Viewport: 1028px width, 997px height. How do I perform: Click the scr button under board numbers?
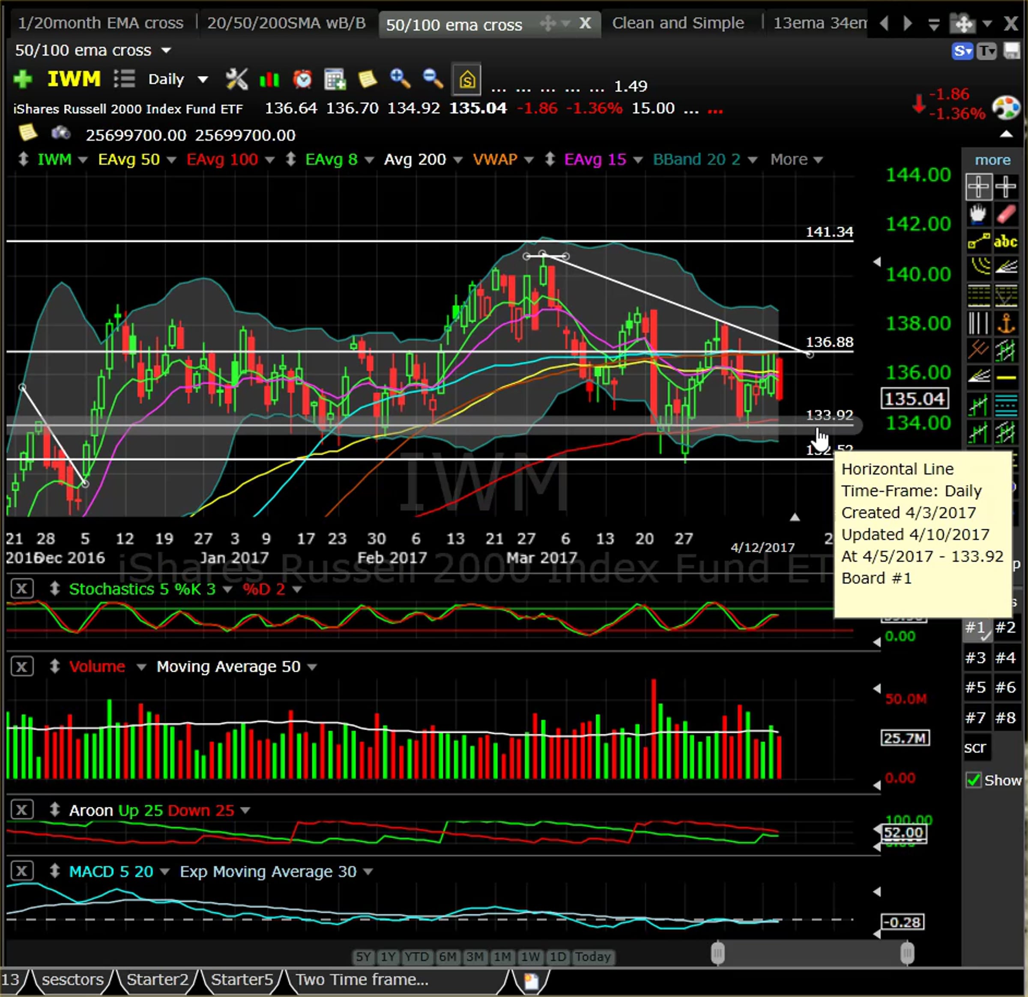[976, 747]
